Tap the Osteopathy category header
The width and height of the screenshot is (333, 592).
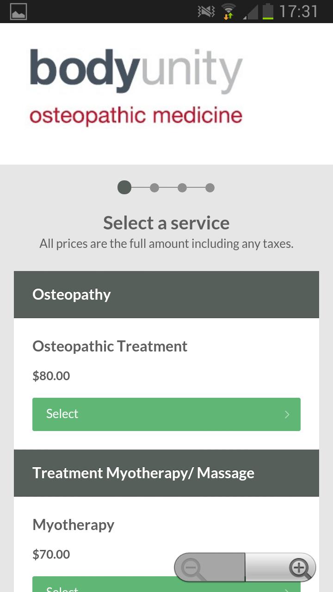[166, 295]
